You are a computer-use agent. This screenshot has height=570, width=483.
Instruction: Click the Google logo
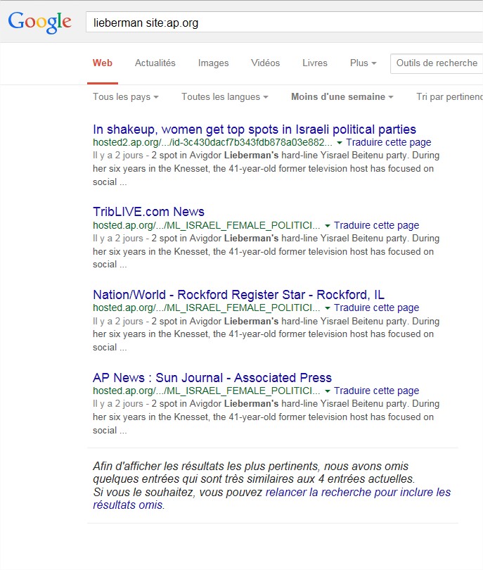coord(40,23)
